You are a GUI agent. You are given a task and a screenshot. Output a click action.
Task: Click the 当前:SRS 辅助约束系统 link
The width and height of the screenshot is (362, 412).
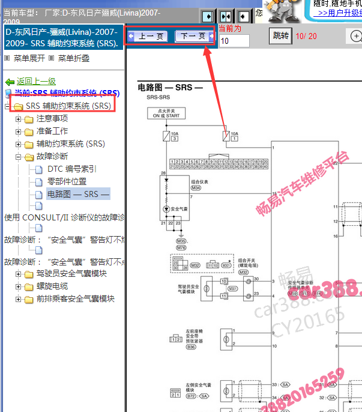click(x=67, y=93)
